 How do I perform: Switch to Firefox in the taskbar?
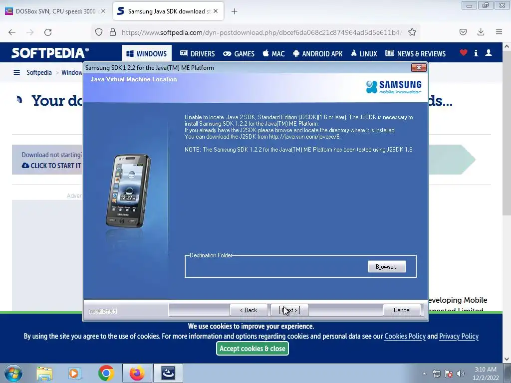(x=137, y=373)
